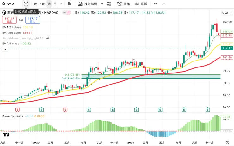Select the EMA 8 close indicator legend
The image size is (234, 146).
(16, 44)
